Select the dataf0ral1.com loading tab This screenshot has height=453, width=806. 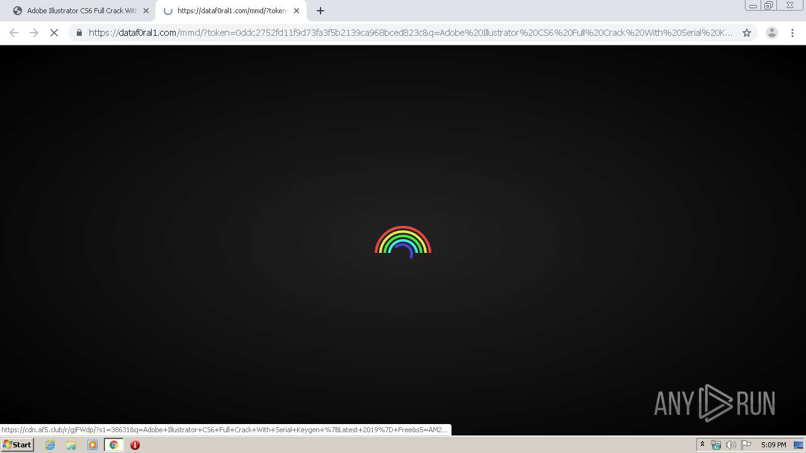click(232, 11)
